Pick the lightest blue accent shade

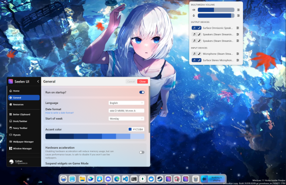tap(137, 136)
